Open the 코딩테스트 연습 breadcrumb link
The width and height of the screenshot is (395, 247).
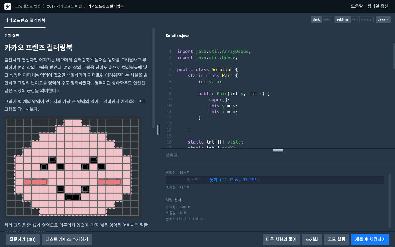click(x=28, y=6)
